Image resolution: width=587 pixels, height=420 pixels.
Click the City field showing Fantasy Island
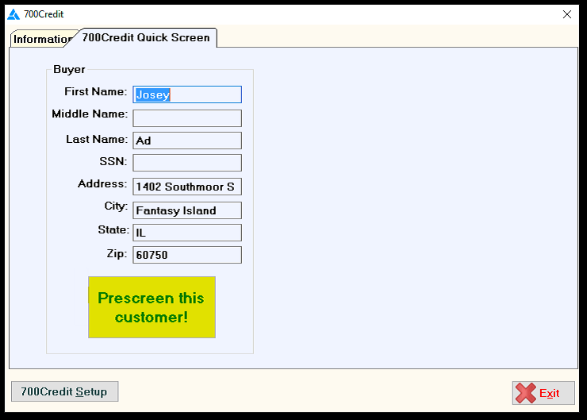186,210
